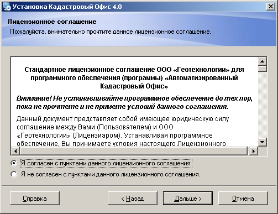Click the 'Пожалуйста, внимательно прочтите' subtitle
This screenshot has height=214, width=278.
point(111,32)
